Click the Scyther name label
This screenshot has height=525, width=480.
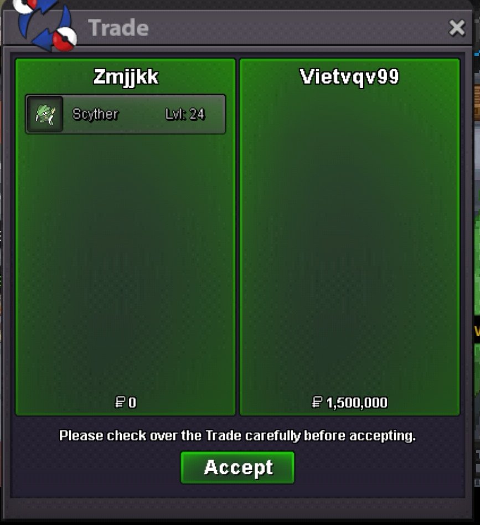95,114
